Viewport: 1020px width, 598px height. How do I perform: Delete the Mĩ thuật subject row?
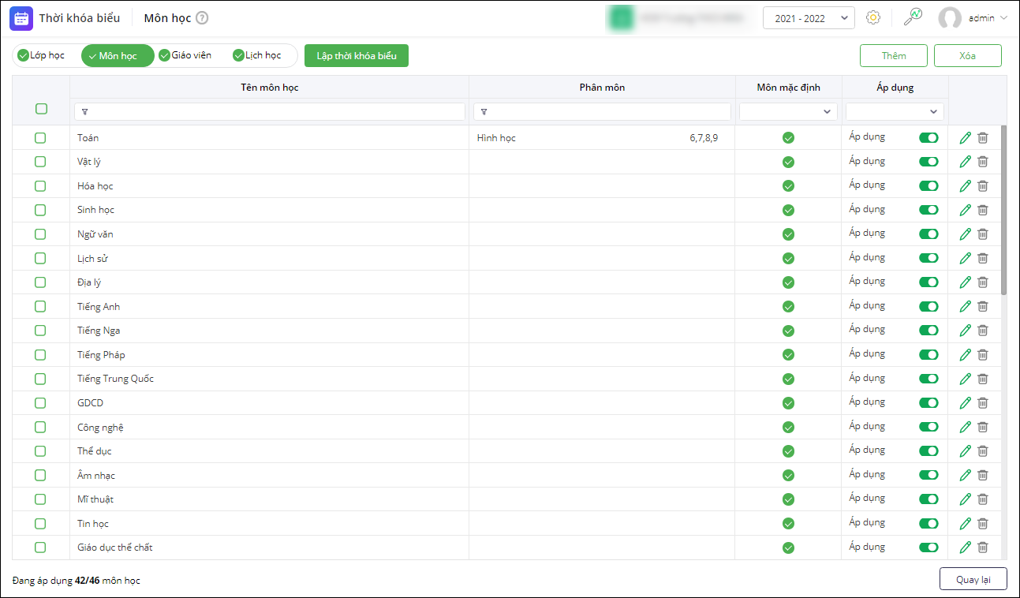(983, 499)
